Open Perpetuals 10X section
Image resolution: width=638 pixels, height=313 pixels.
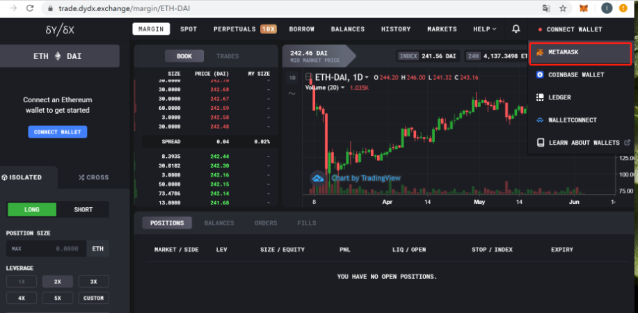click(245, 29)
